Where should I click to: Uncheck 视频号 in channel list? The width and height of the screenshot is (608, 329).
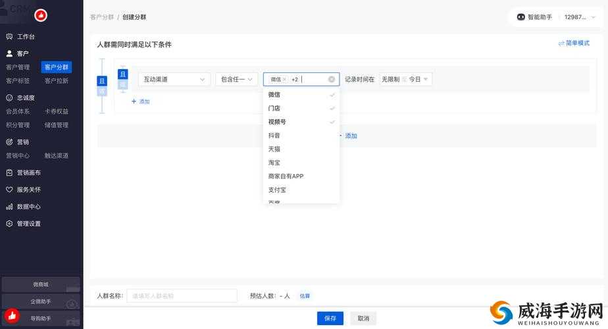pyautogui.click(x=301, y=122)
